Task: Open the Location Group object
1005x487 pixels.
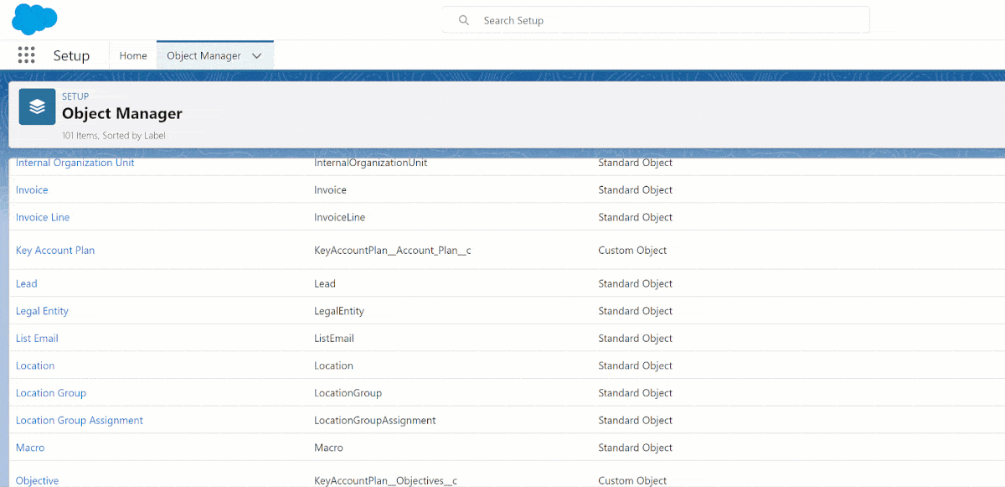Action: click(x=51, y=393)
